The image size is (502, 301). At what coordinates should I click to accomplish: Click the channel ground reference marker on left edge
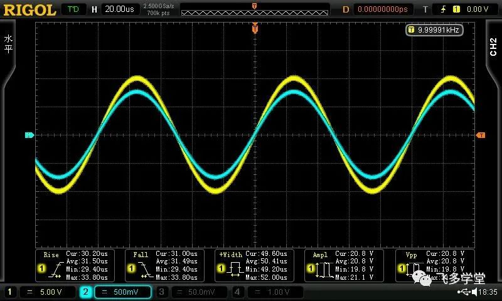click(28, 135)
